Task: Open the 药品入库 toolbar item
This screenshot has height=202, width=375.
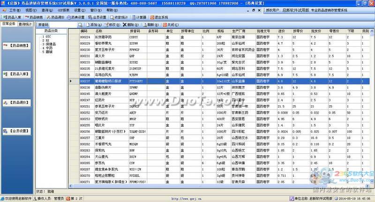Action: (13, 17)
